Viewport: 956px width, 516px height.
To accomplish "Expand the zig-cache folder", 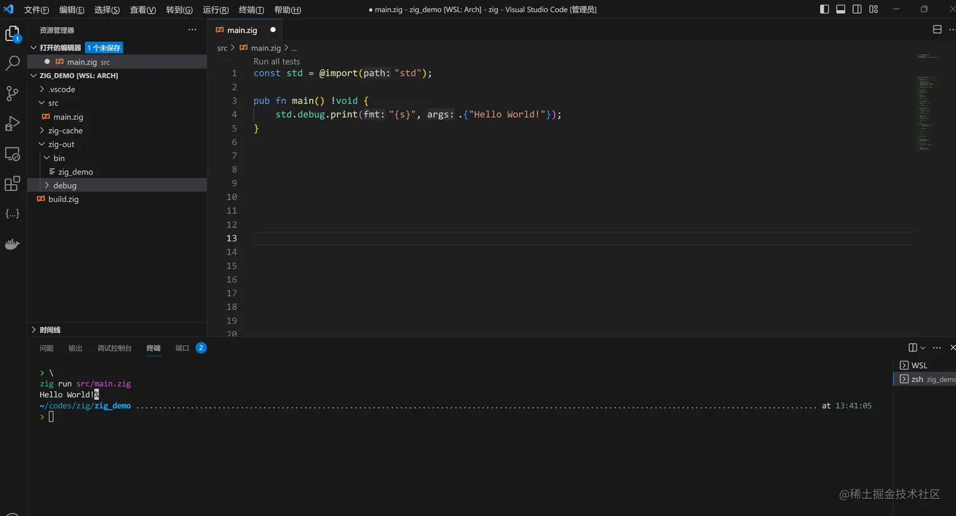I will click(x=42, y=130).
